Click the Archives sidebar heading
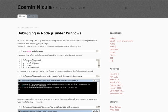Viewport: 168px width, 112px height. (x=115, y=69)
